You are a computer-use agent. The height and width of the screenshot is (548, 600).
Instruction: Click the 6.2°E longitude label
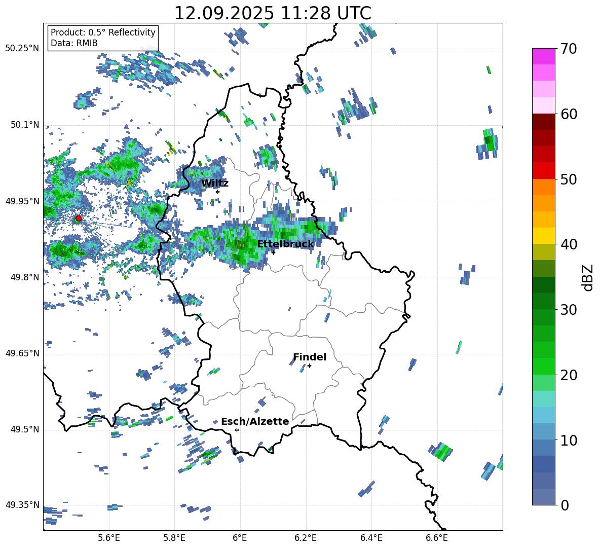(x=306, y=538)
